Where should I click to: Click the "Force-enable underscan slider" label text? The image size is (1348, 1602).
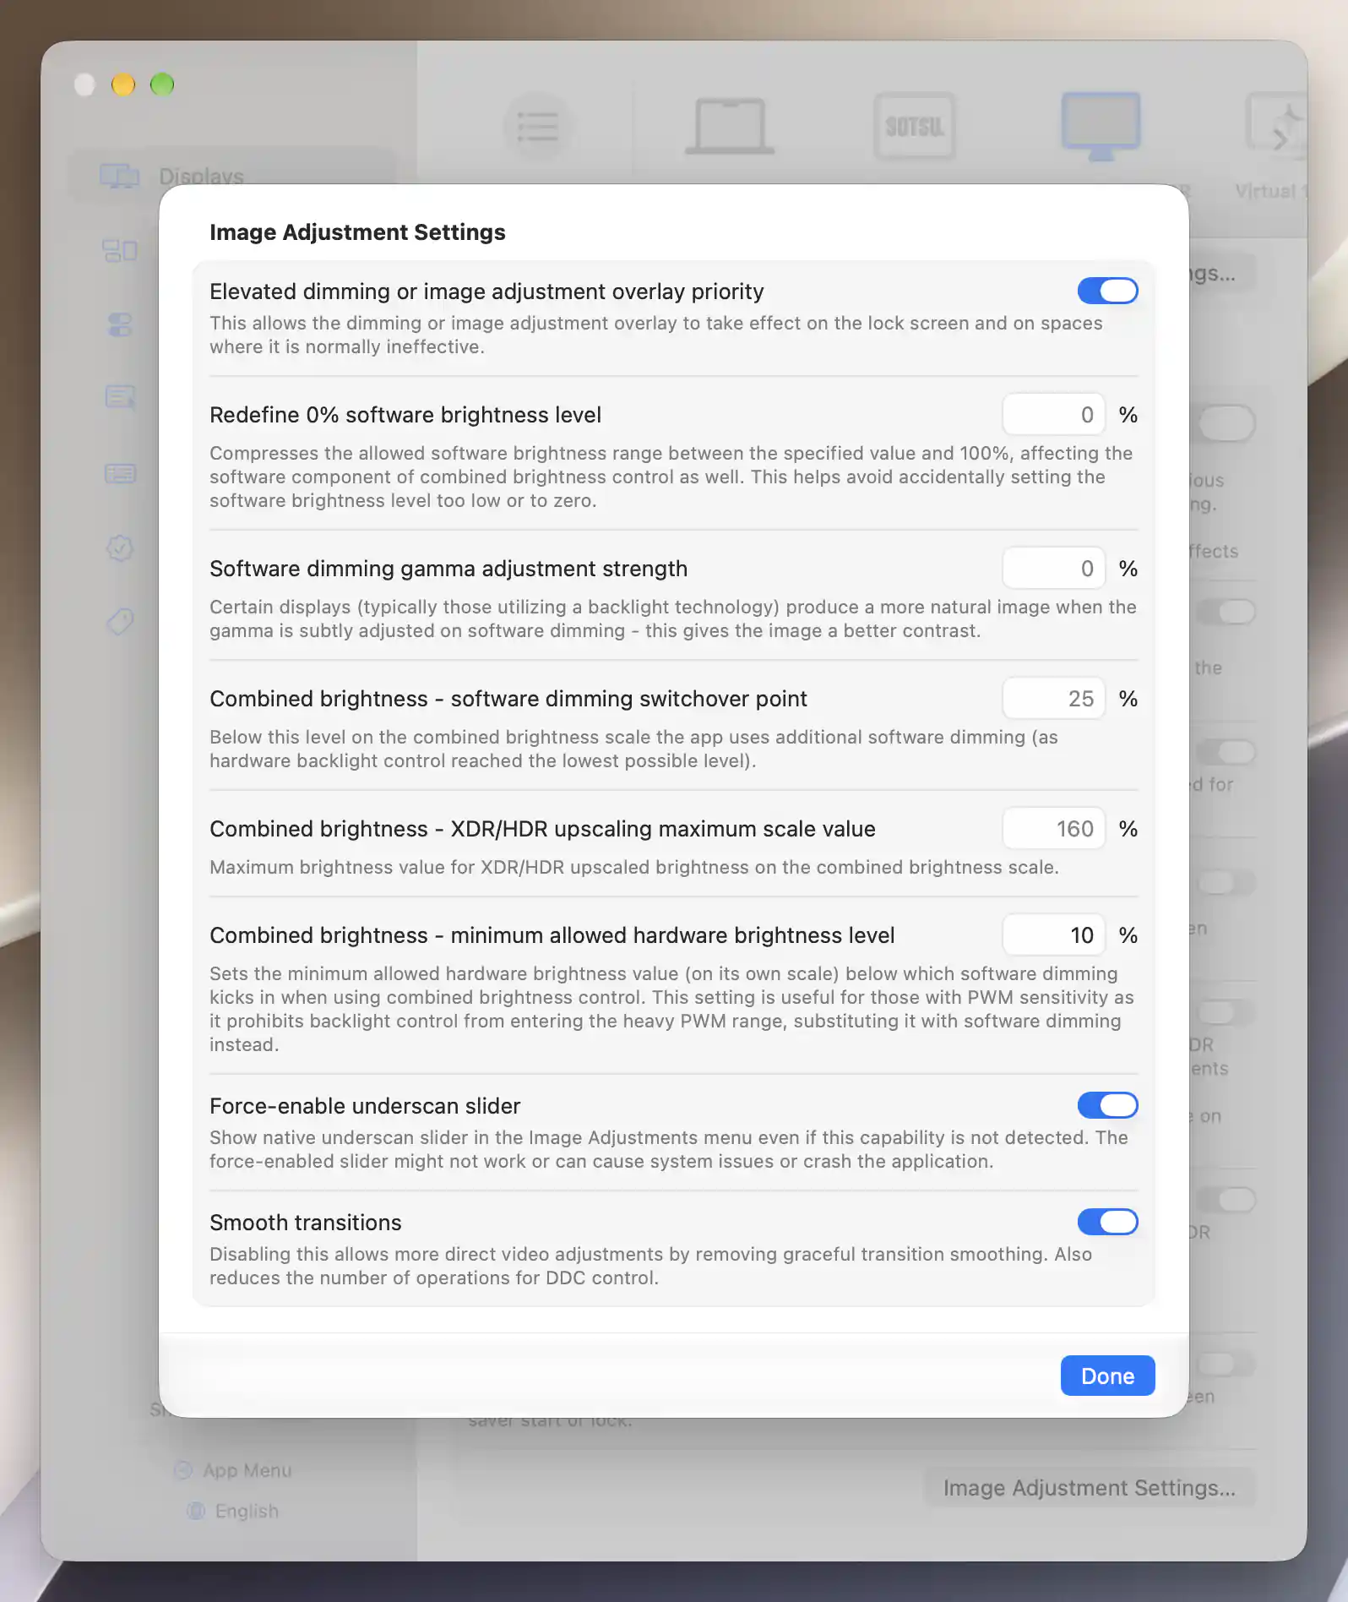pos(365,1106)
